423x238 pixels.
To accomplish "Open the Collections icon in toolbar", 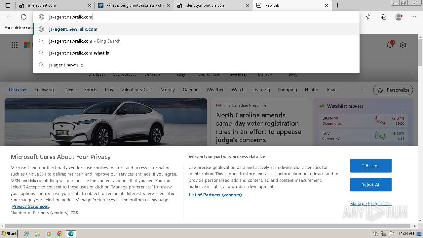I will (x=383, y=17).
